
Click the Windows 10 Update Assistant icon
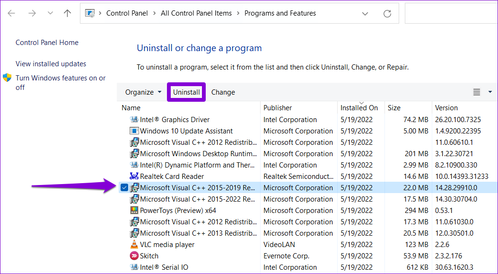click(134, 131)
